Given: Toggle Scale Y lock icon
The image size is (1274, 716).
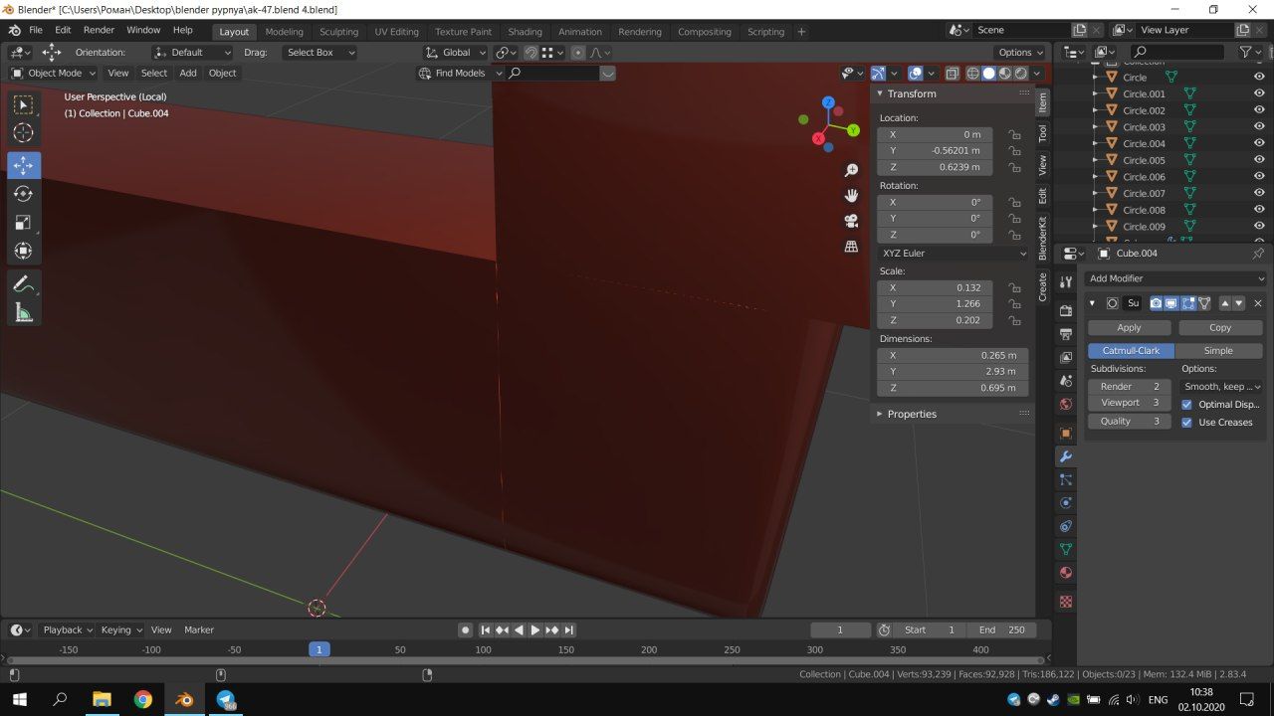Looking at the screenshot, I should pos(1014,304).
